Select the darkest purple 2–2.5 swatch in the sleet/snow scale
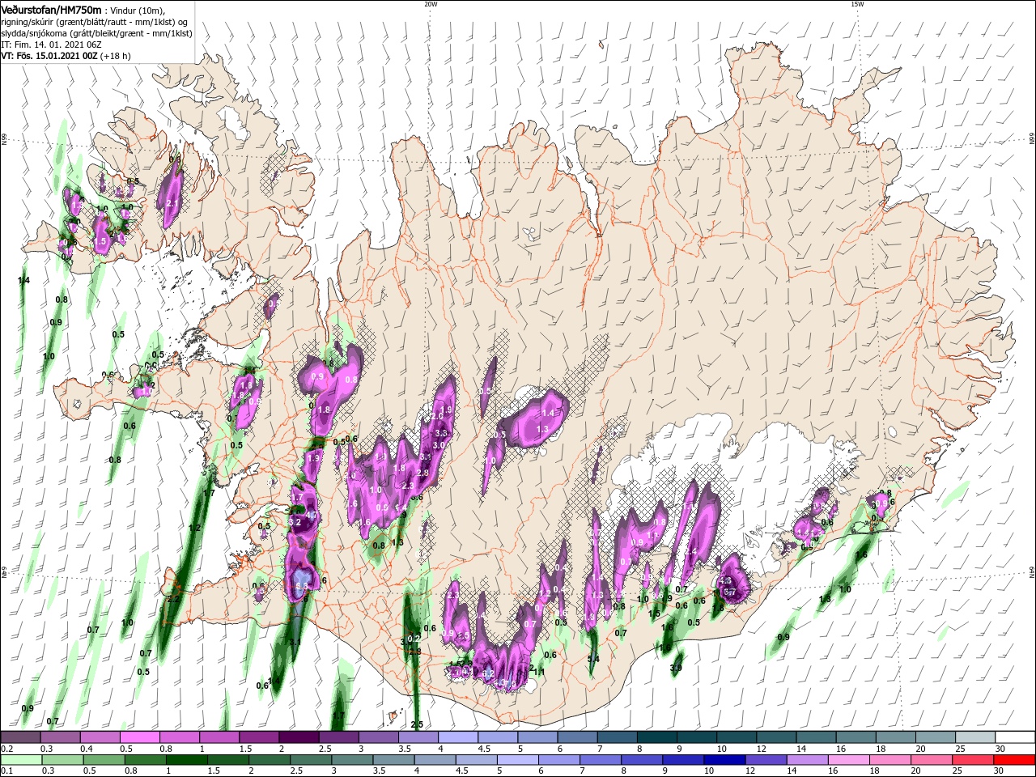 pos(298,737)
